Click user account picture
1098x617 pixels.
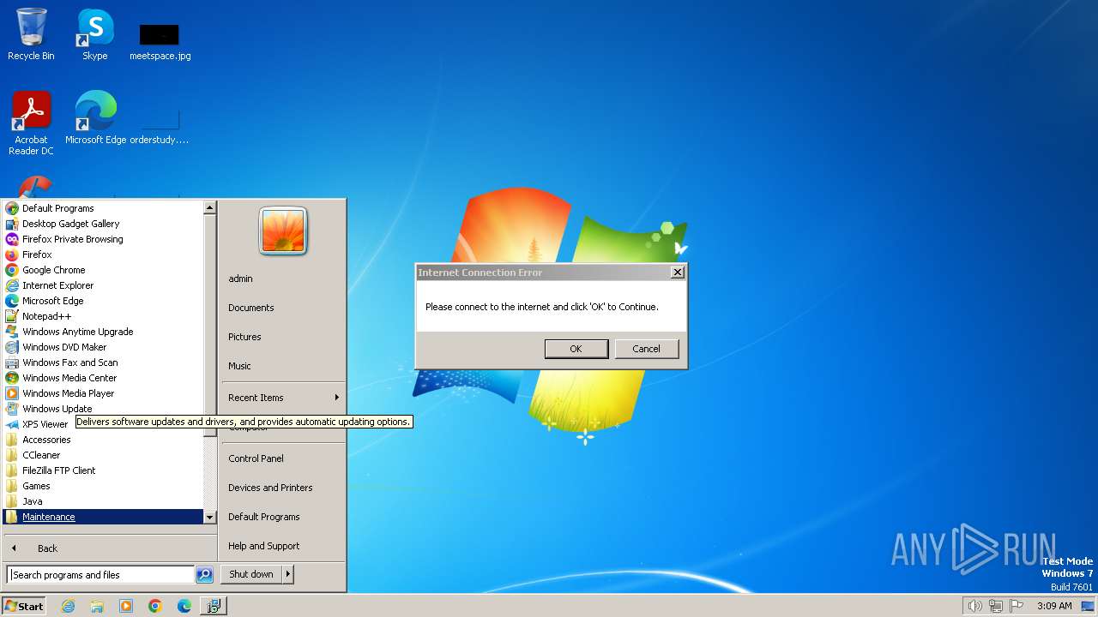tap(283, 231)
